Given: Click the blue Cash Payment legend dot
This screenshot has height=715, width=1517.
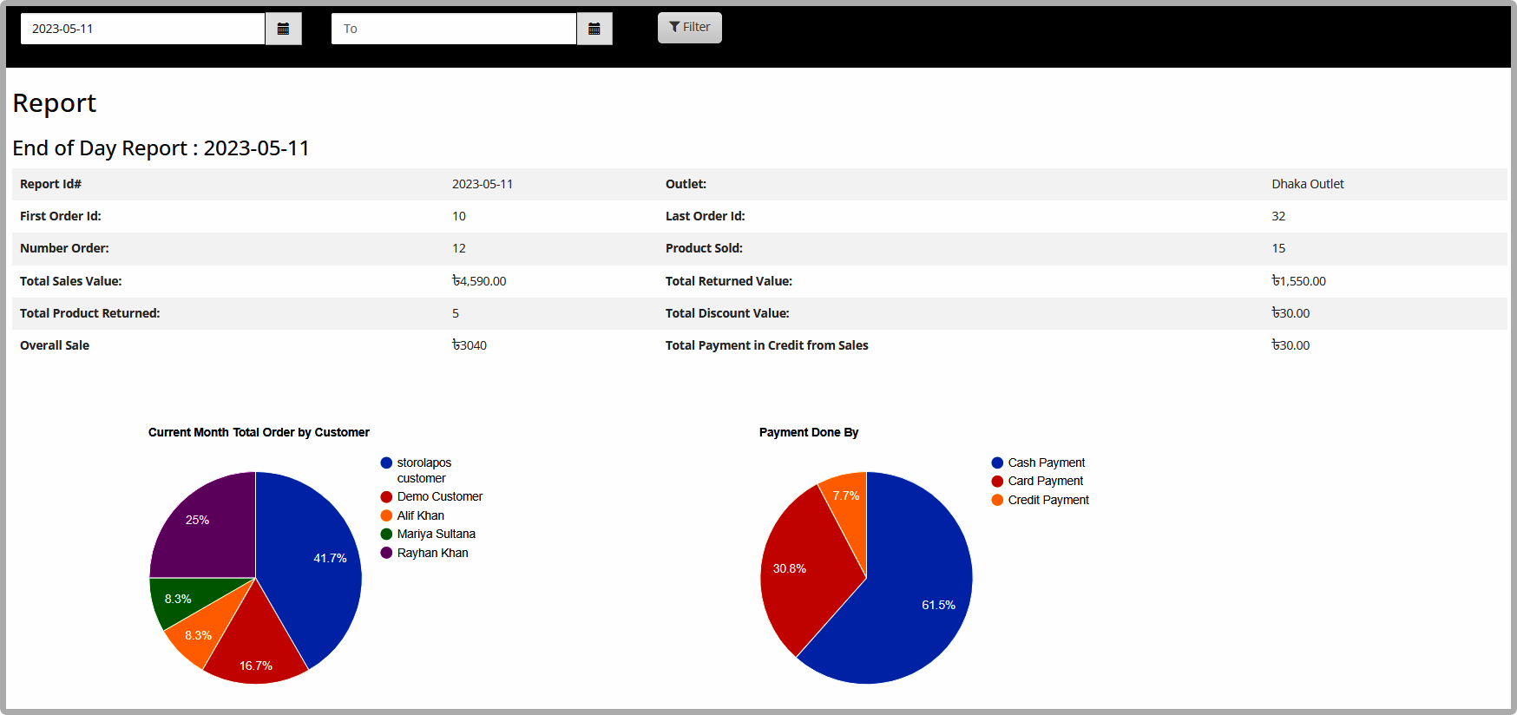Looking at the screenshot, I should [997, 462].
